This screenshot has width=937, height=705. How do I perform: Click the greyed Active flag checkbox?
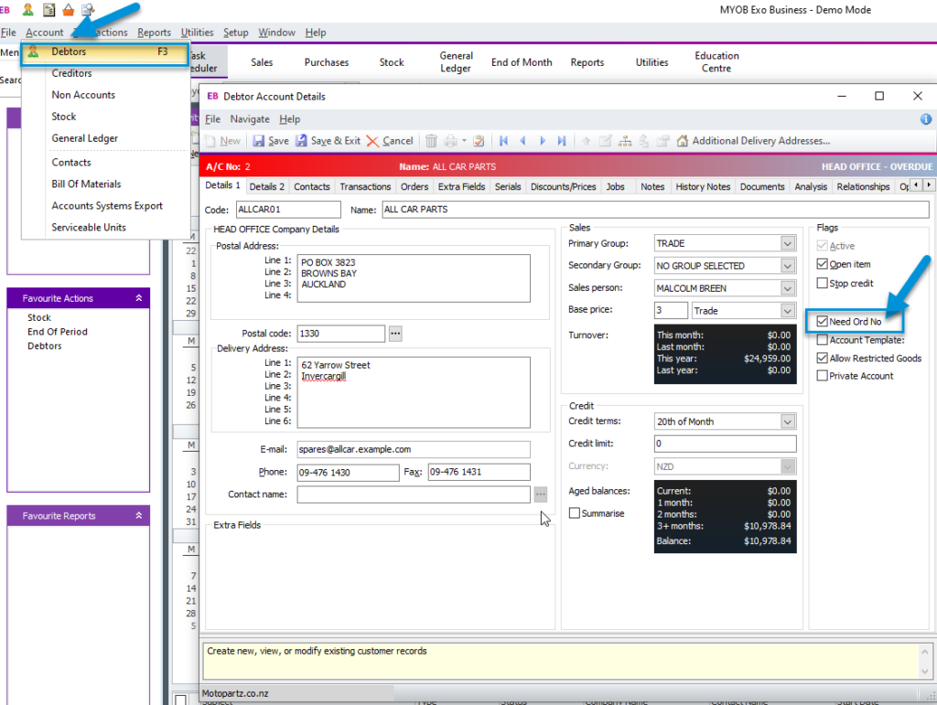(823, 245)
